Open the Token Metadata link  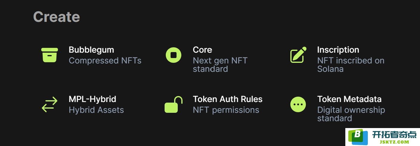(x=350, y=99)
